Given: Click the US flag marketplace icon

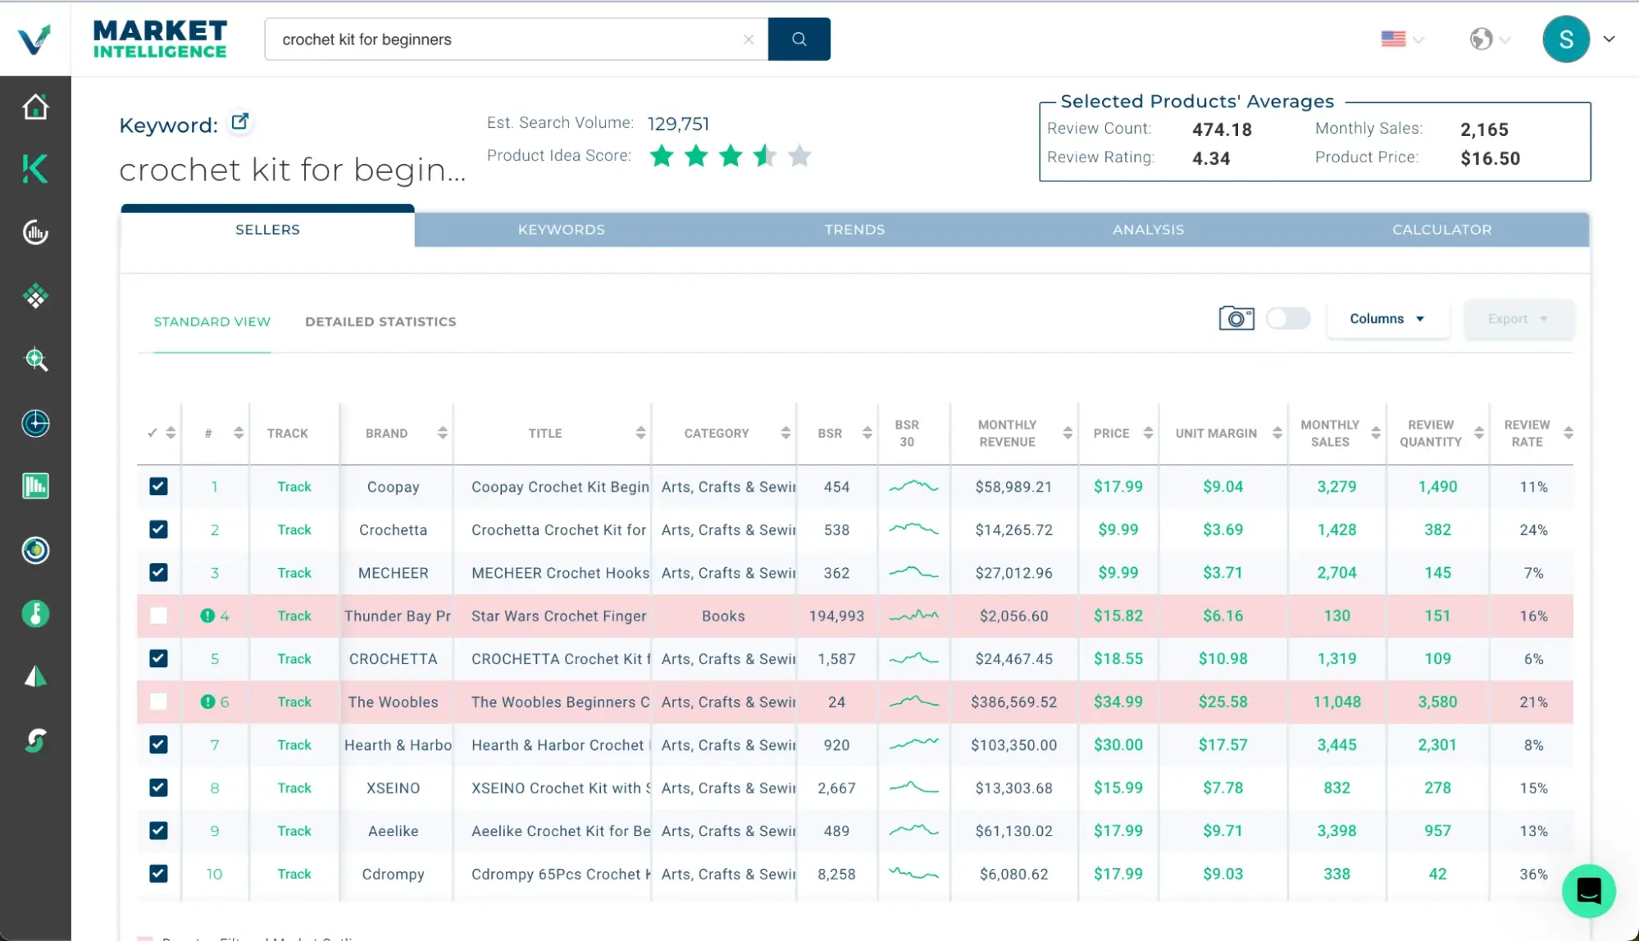Looking at the screenshot, I should (1393, 39).
